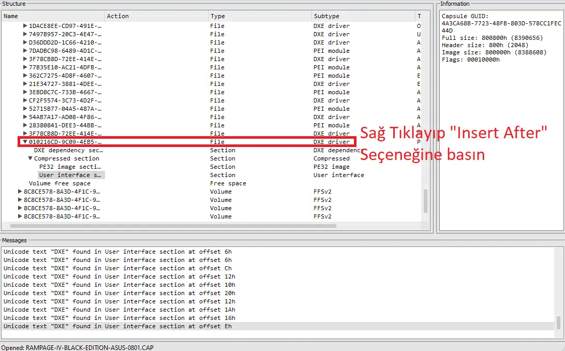Expand the 54AB7A17-AD08-4F86 file node
This screenshot has height=351, width=565.
click(25, 117)
